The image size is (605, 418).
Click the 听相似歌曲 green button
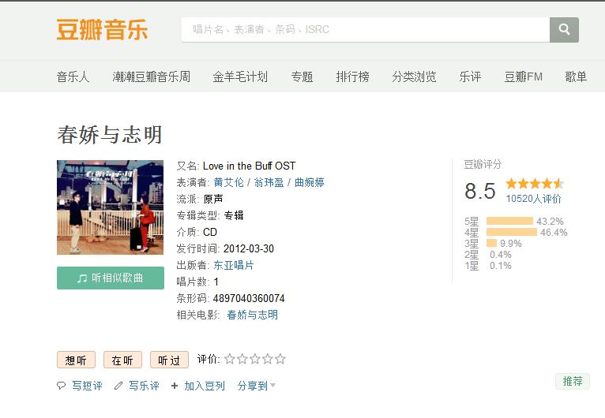pos(111,278)
